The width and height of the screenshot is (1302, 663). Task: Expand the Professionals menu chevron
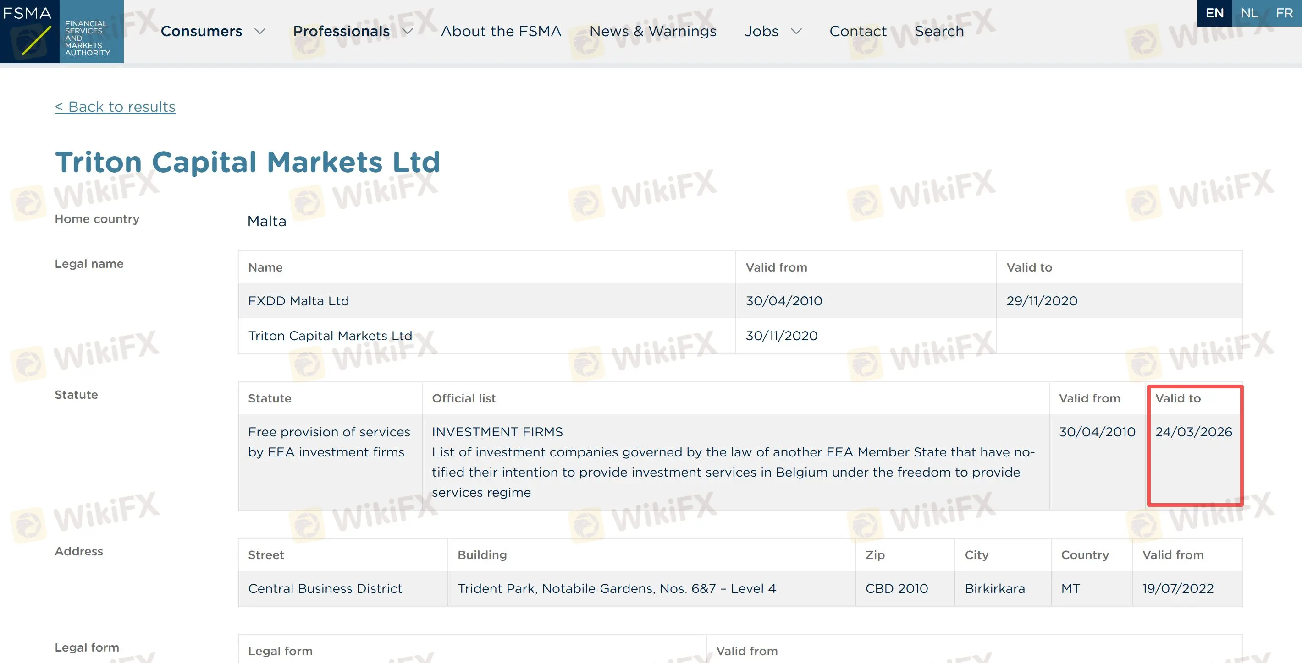point(408,31)
